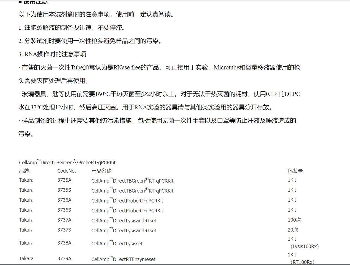
Task: Click the 3737S code cell
Action: coord(64,230)
